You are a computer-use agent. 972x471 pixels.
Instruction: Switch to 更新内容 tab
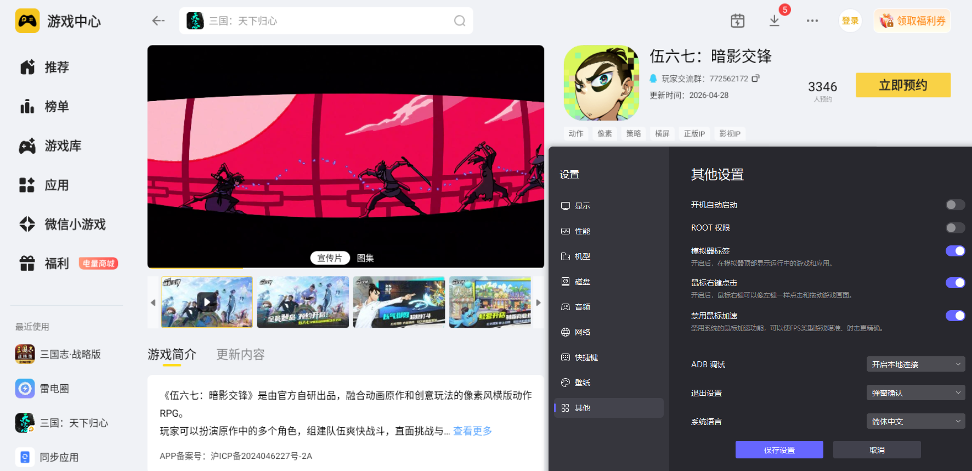pos(240,355)
